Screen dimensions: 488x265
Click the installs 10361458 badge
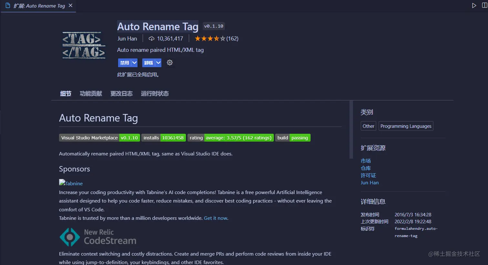[x=164, y=138]
